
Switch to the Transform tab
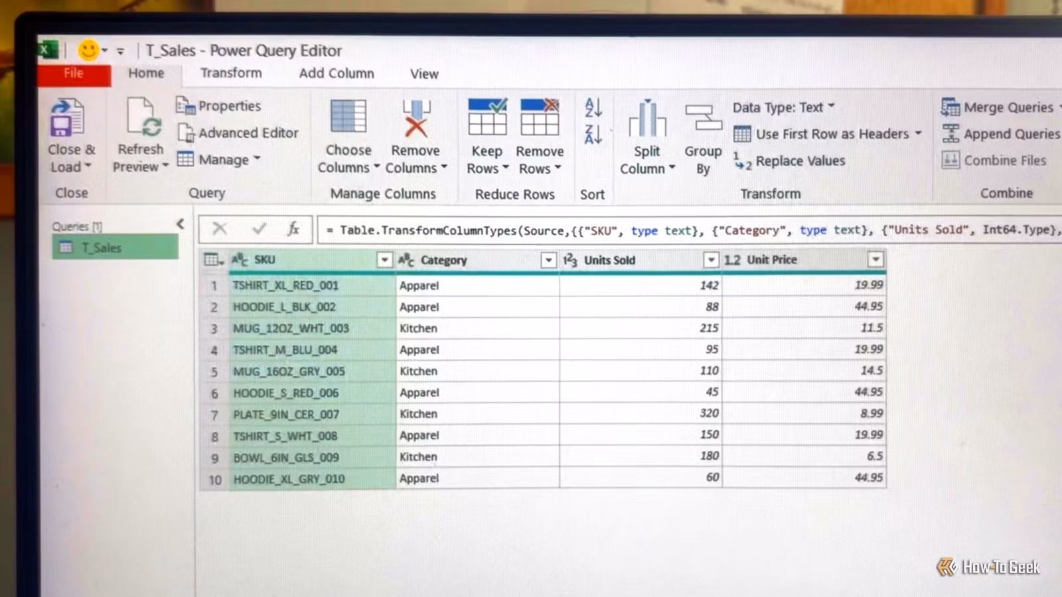click(x=231, y=73)
